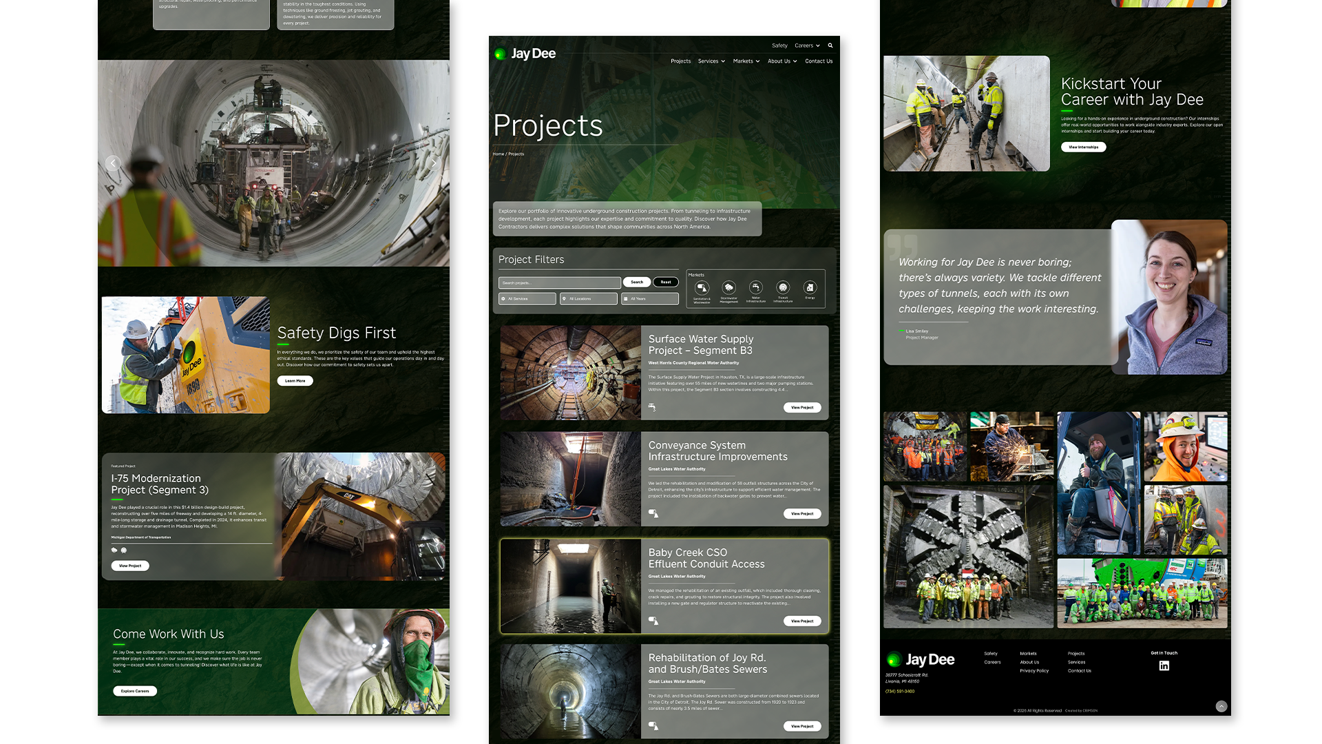
Task: Click the I-75 Modernization Project title
Action: (x=160, y=484)
